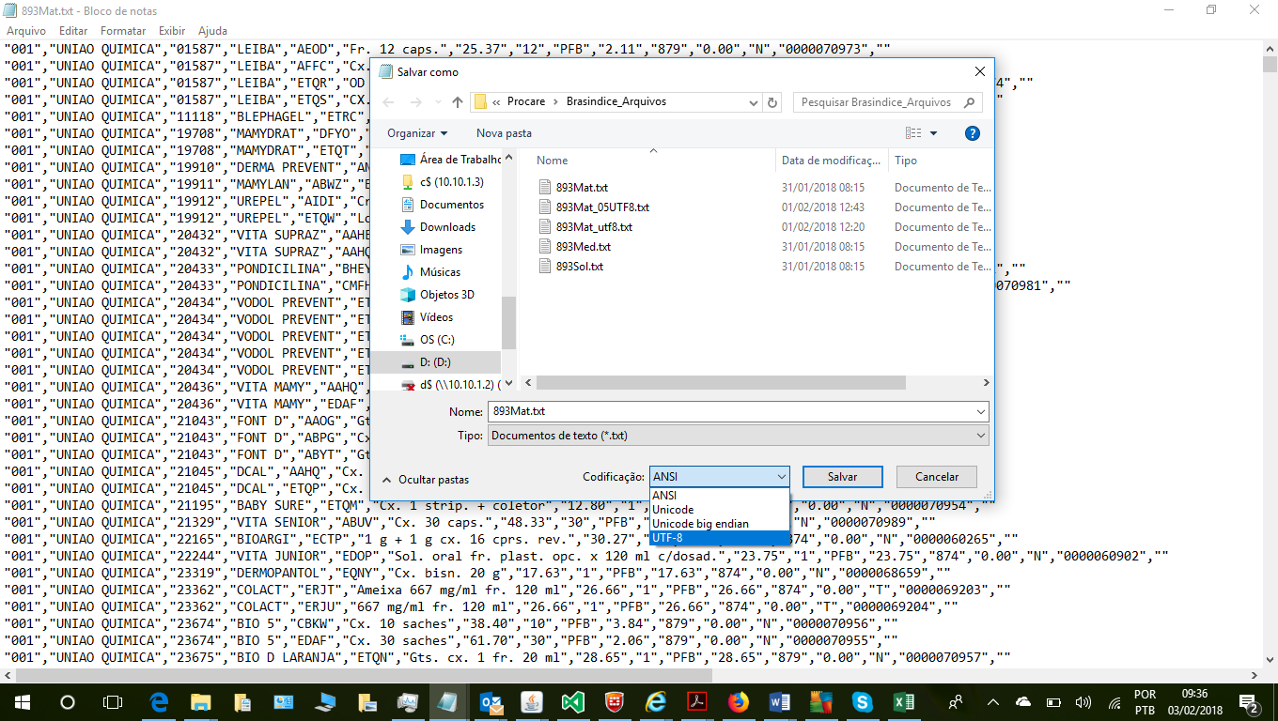Open the Editar menu in Notepad

click(x=73, y=31)
